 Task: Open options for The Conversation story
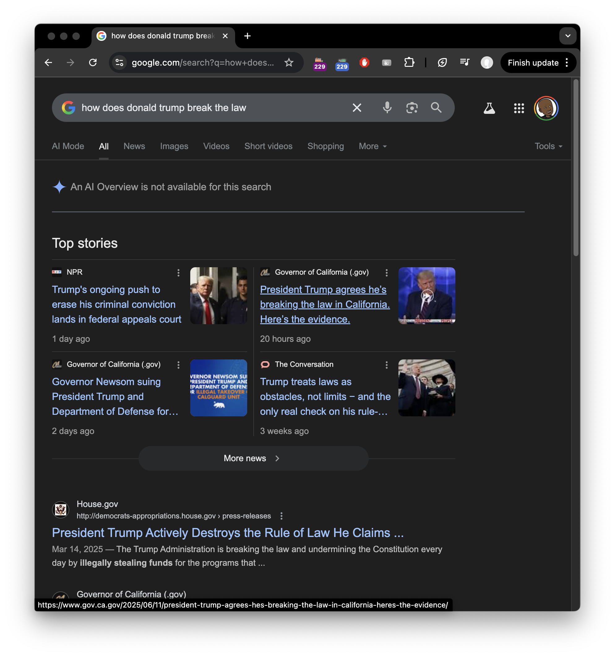click(x=386, y=365)
